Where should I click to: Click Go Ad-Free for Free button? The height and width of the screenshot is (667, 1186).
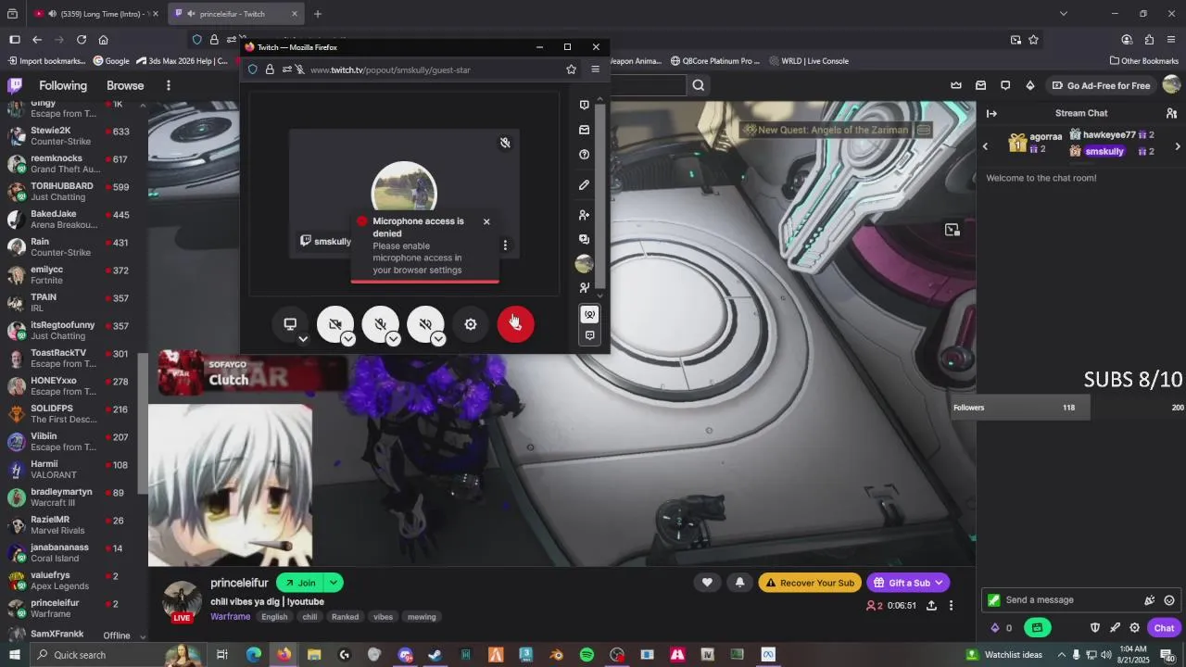click(1101, 85)
